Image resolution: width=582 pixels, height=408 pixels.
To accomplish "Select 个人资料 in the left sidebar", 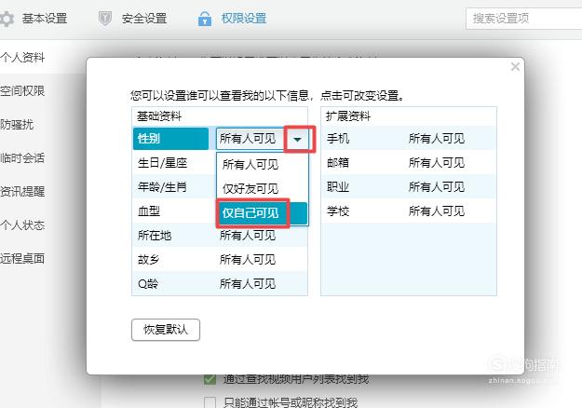I will pyautogui.click(x=22, y=57).
